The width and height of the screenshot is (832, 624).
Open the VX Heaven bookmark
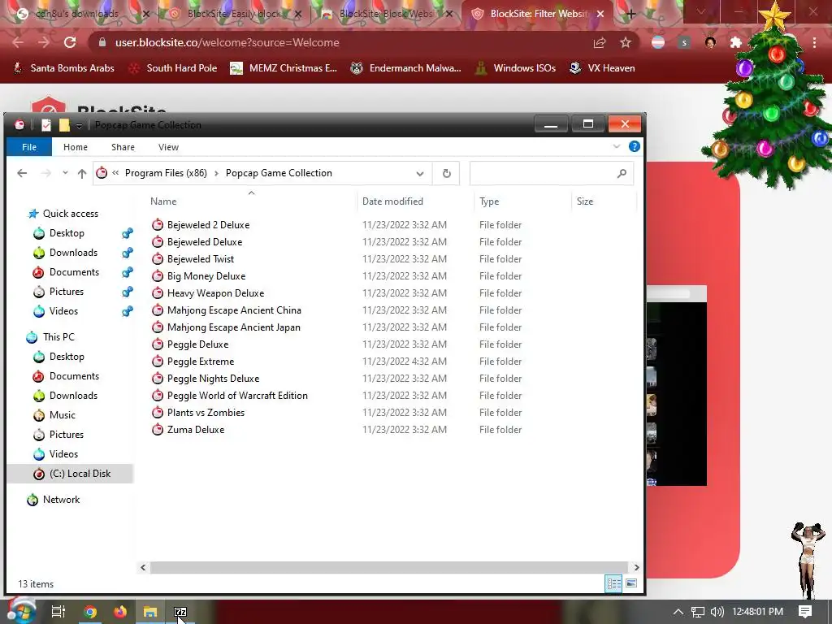pyautogui.click(x=602, y=68)
